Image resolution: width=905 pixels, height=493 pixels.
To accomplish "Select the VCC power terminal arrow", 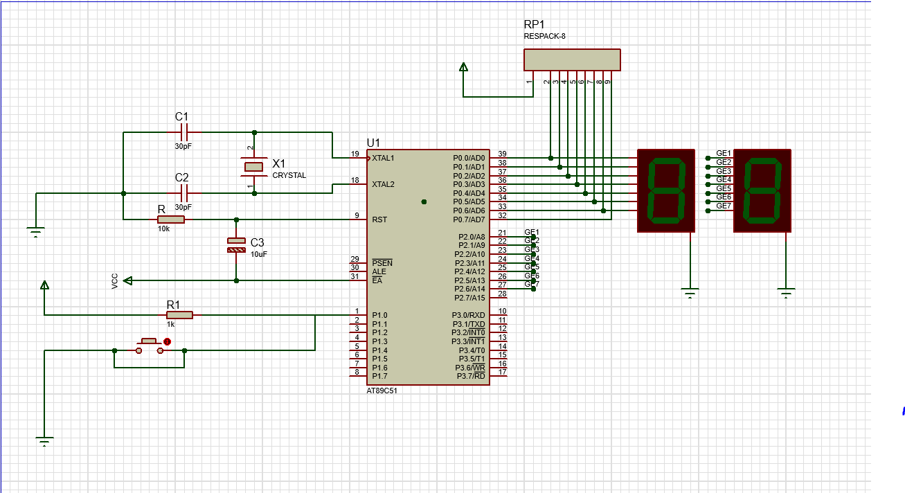I will [127, 280].
